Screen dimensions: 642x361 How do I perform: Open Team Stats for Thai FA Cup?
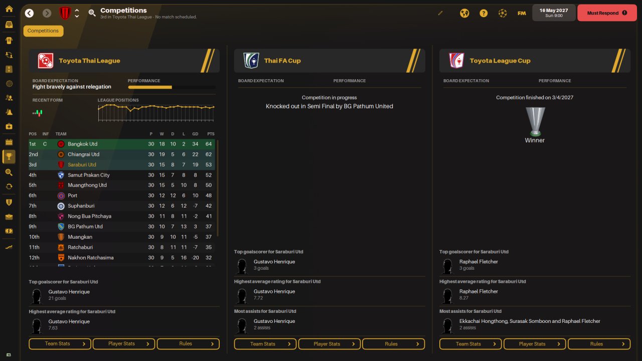(265, 344)
